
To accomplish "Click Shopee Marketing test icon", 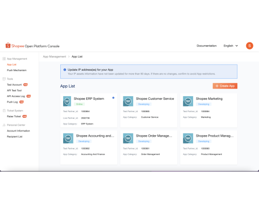I will pos(188,101).
